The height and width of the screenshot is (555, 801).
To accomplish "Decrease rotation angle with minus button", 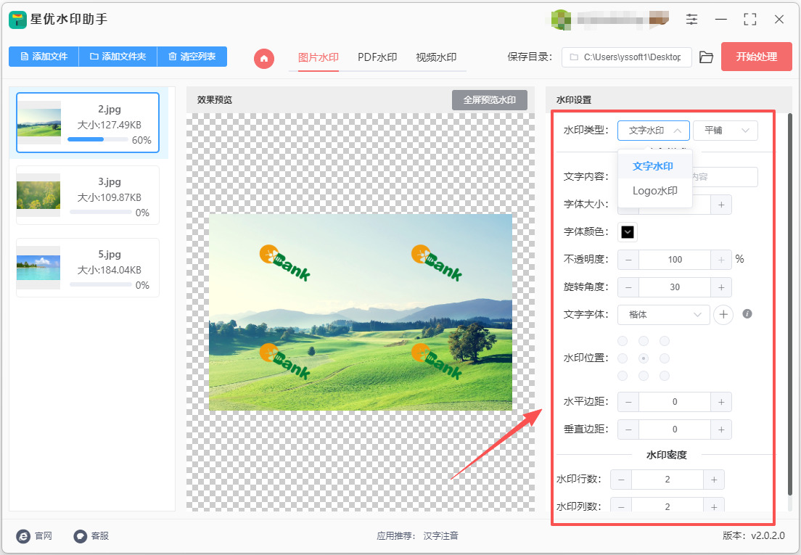I will [628, 287].
